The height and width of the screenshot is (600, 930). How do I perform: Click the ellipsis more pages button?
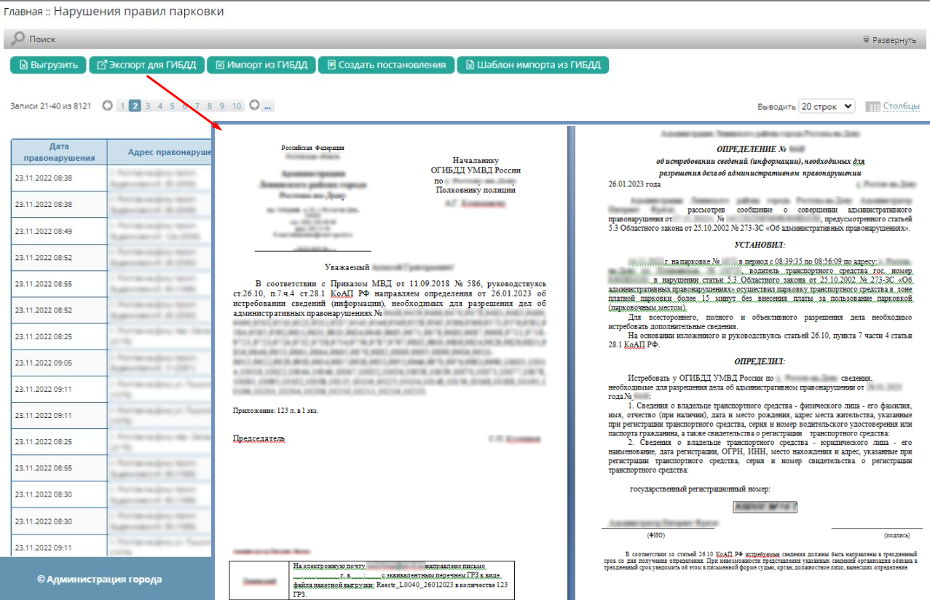[x=268, y=106]
